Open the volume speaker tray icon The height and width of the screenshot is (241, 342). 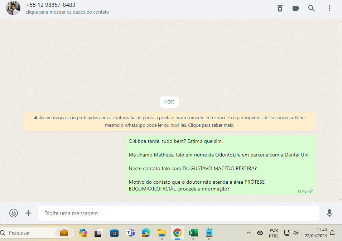pos(295,233)
